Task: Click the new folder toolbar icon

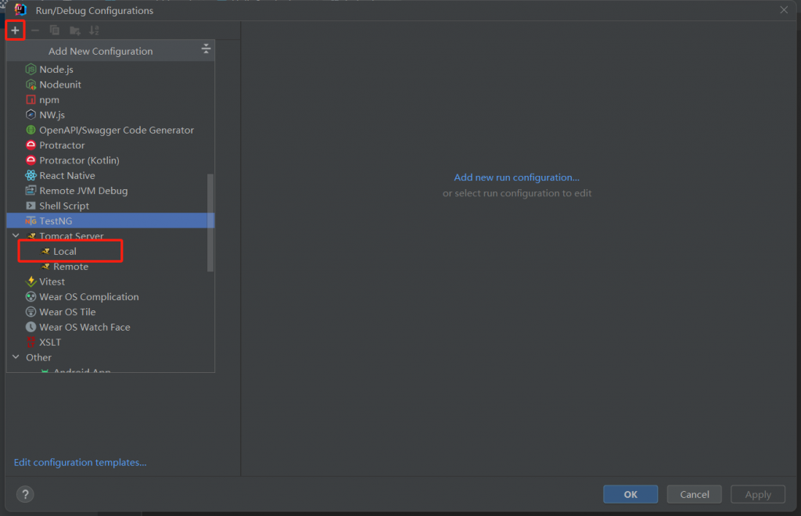Action: (x=74, y=30)
